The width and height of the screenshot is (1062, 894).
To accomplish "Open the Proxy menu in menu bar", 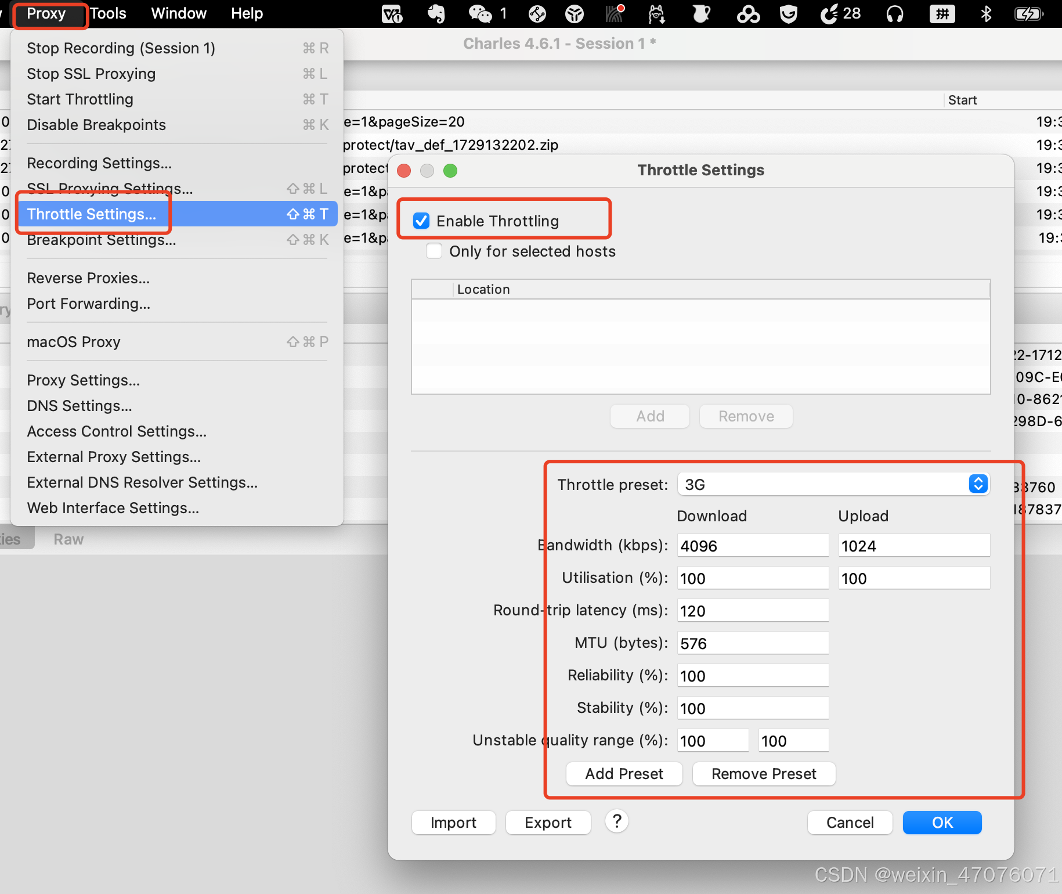I will [x=46, y=13].
